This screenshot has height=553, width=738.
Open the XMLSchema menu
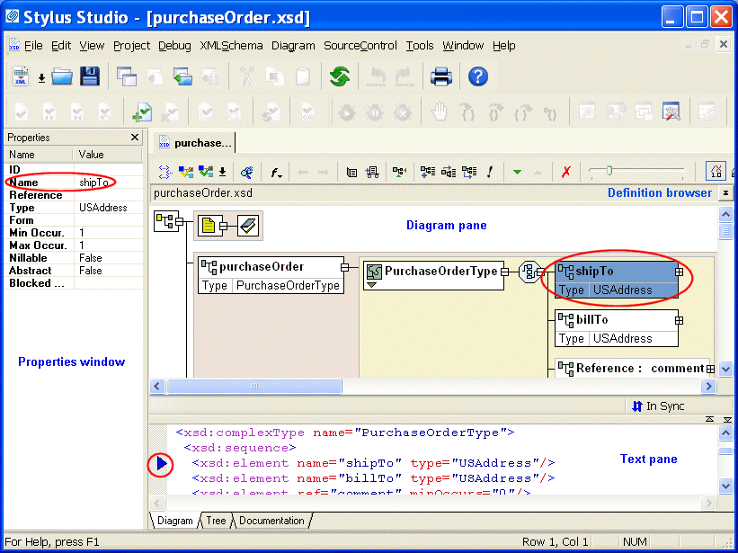pyautogui.click(x=231, y=46)
